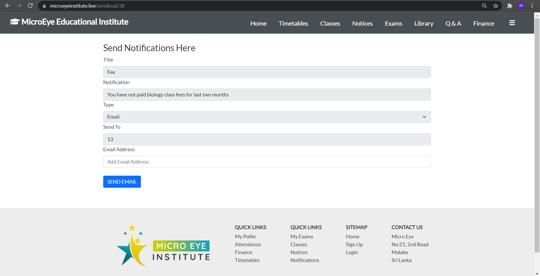The width and height of the screenshot is (540, 276).
Task: Focus the Title field containing Fee
Action: 267,72
